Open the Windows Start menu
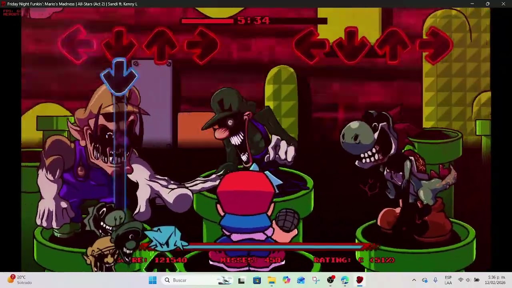This screenshot has width=512, height=288. click(x=152, y=280)
